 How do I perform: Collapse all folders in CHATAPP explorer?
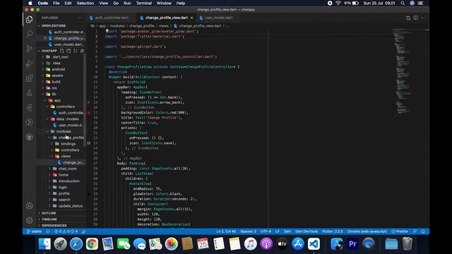point(82,51)
